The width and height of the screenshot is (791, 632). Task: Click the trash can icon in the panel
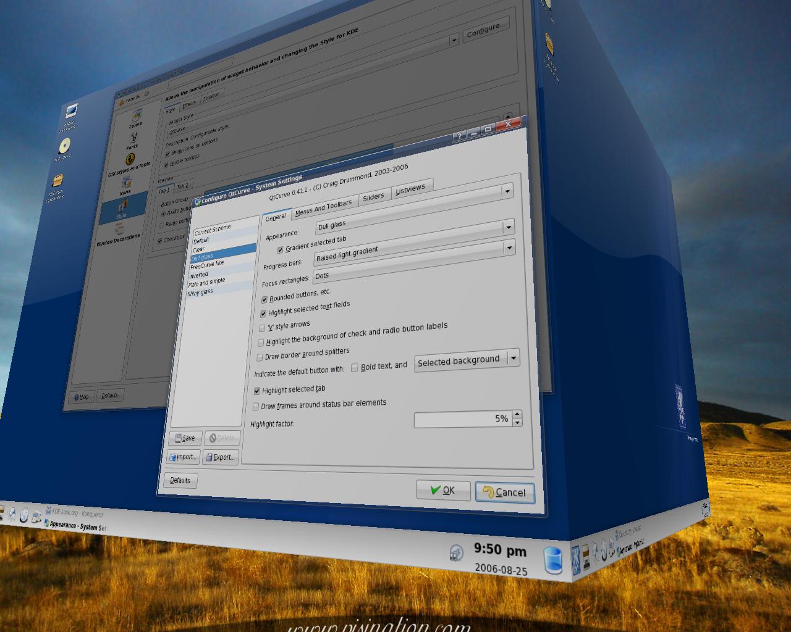(x=553, y=560)
